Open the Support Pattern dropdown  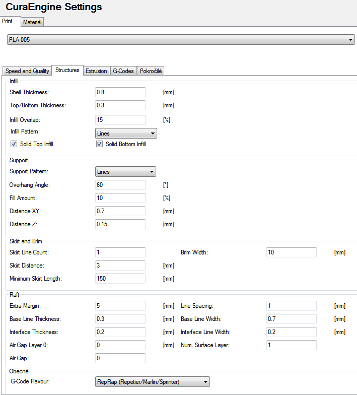[x=125, y=172]
